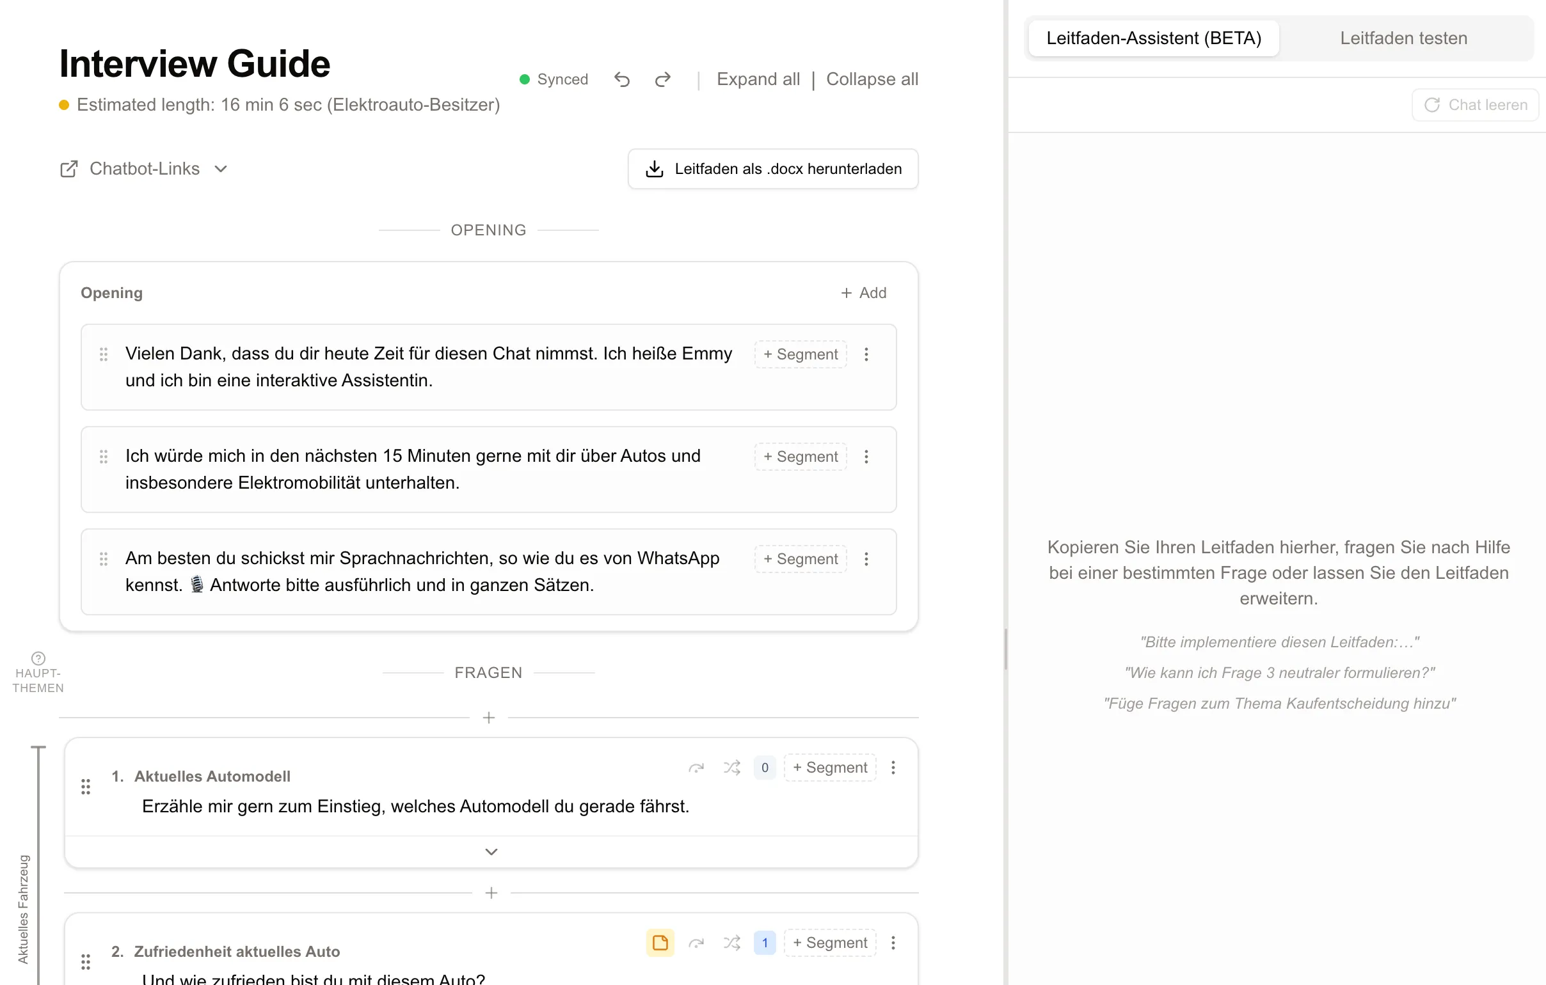Click skip arrow icon on Zufriedenheit question
1546x985 pixels.
pyautogui.click(x=696, y=942)
